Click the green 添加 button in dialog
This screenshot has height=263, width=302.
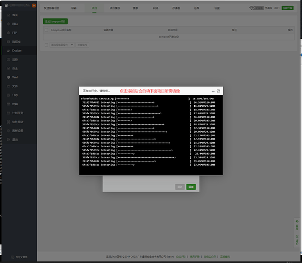point(191,187)
